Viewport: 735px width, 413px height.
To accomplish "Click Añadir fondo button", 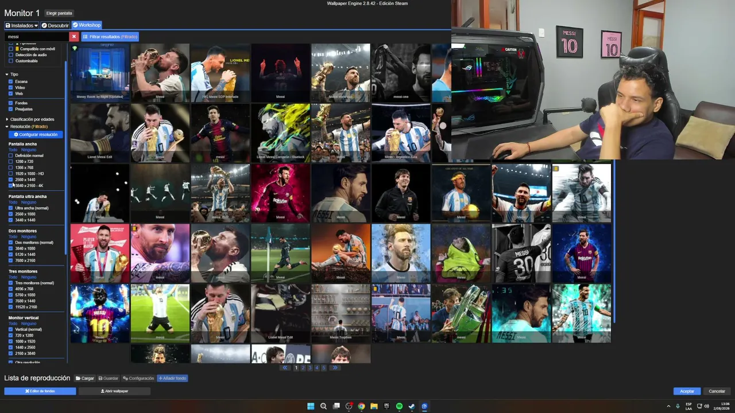I will tap(172, 379).
